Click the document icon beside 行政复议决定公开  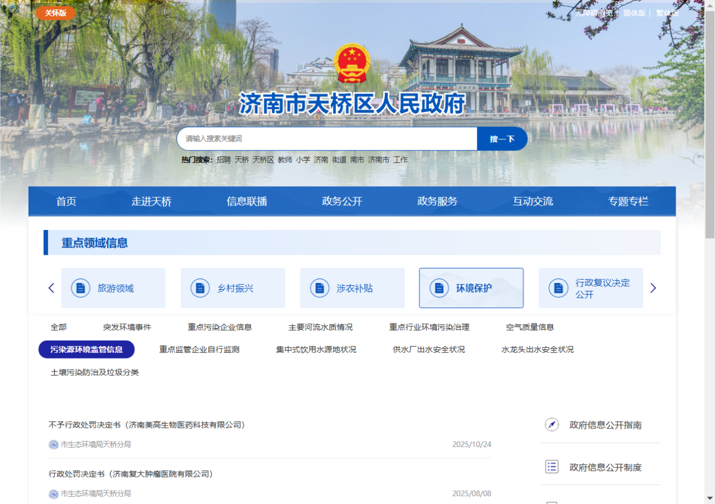558,288
